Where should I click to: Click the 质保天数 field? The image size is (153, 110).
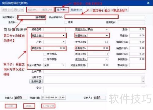(x=98, y=54)
